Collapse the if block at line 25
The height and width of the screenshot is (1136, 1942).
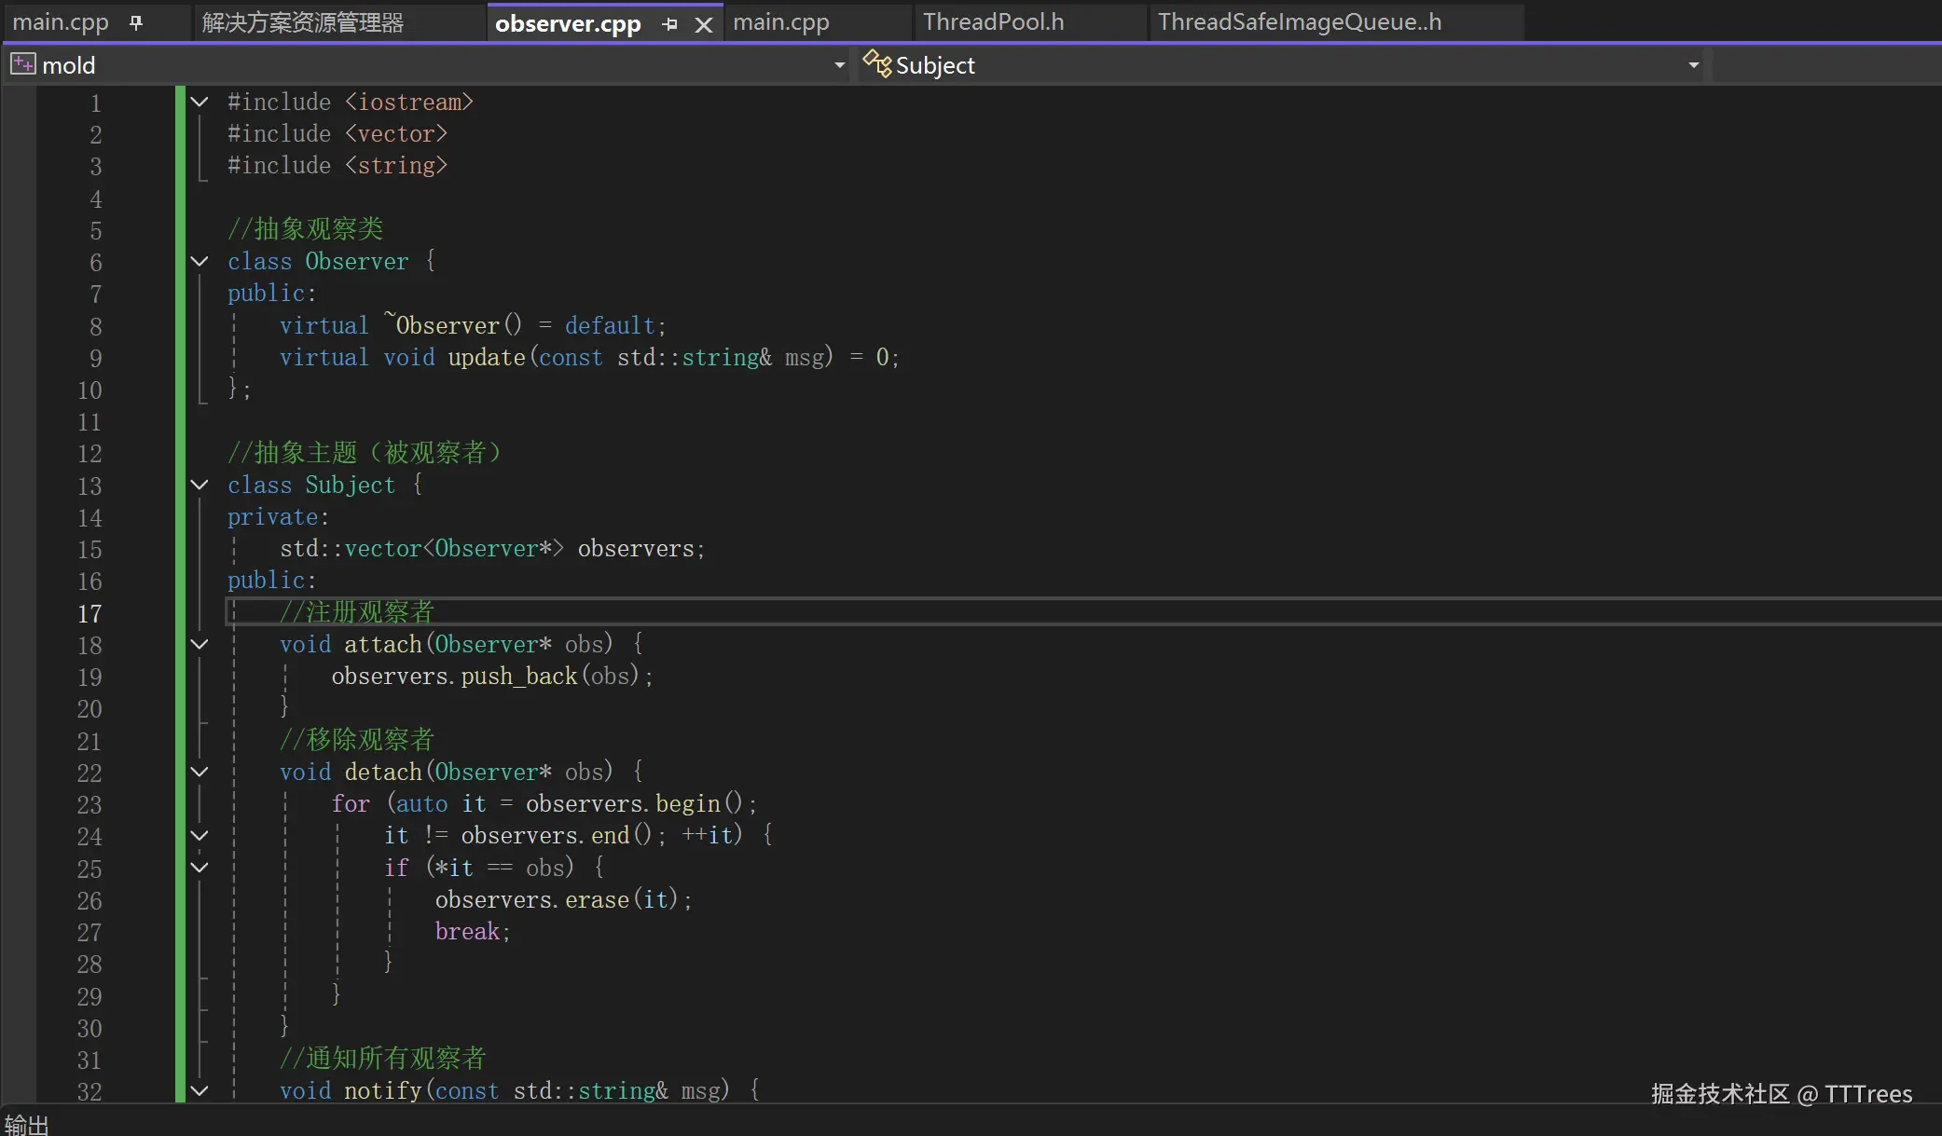click(200, 868)
